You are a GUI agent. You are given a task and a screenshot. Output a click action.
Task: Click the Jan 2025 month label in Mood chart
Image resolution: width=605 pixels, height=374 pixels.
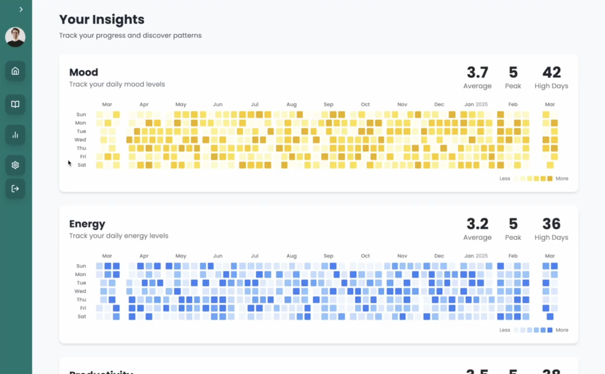(x=476, y=104)
